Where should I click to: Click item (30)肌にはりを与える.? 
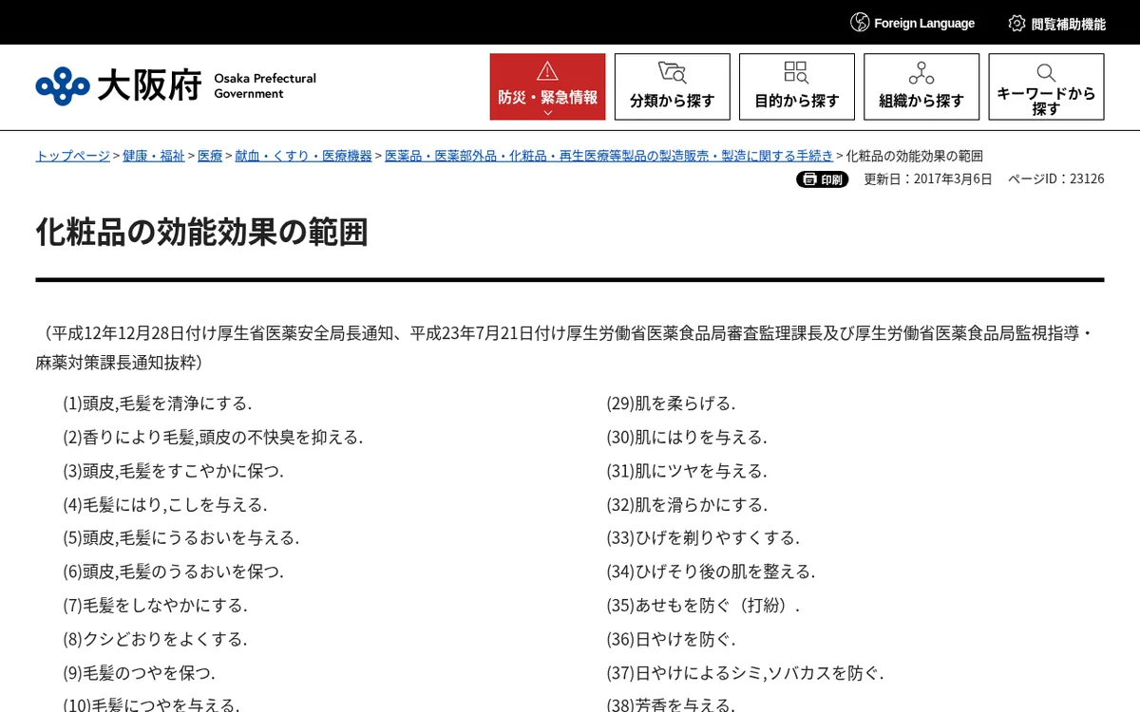(x=687, y=438)
